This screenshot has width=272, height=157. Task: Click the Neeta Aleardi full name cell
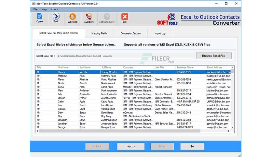111,83
